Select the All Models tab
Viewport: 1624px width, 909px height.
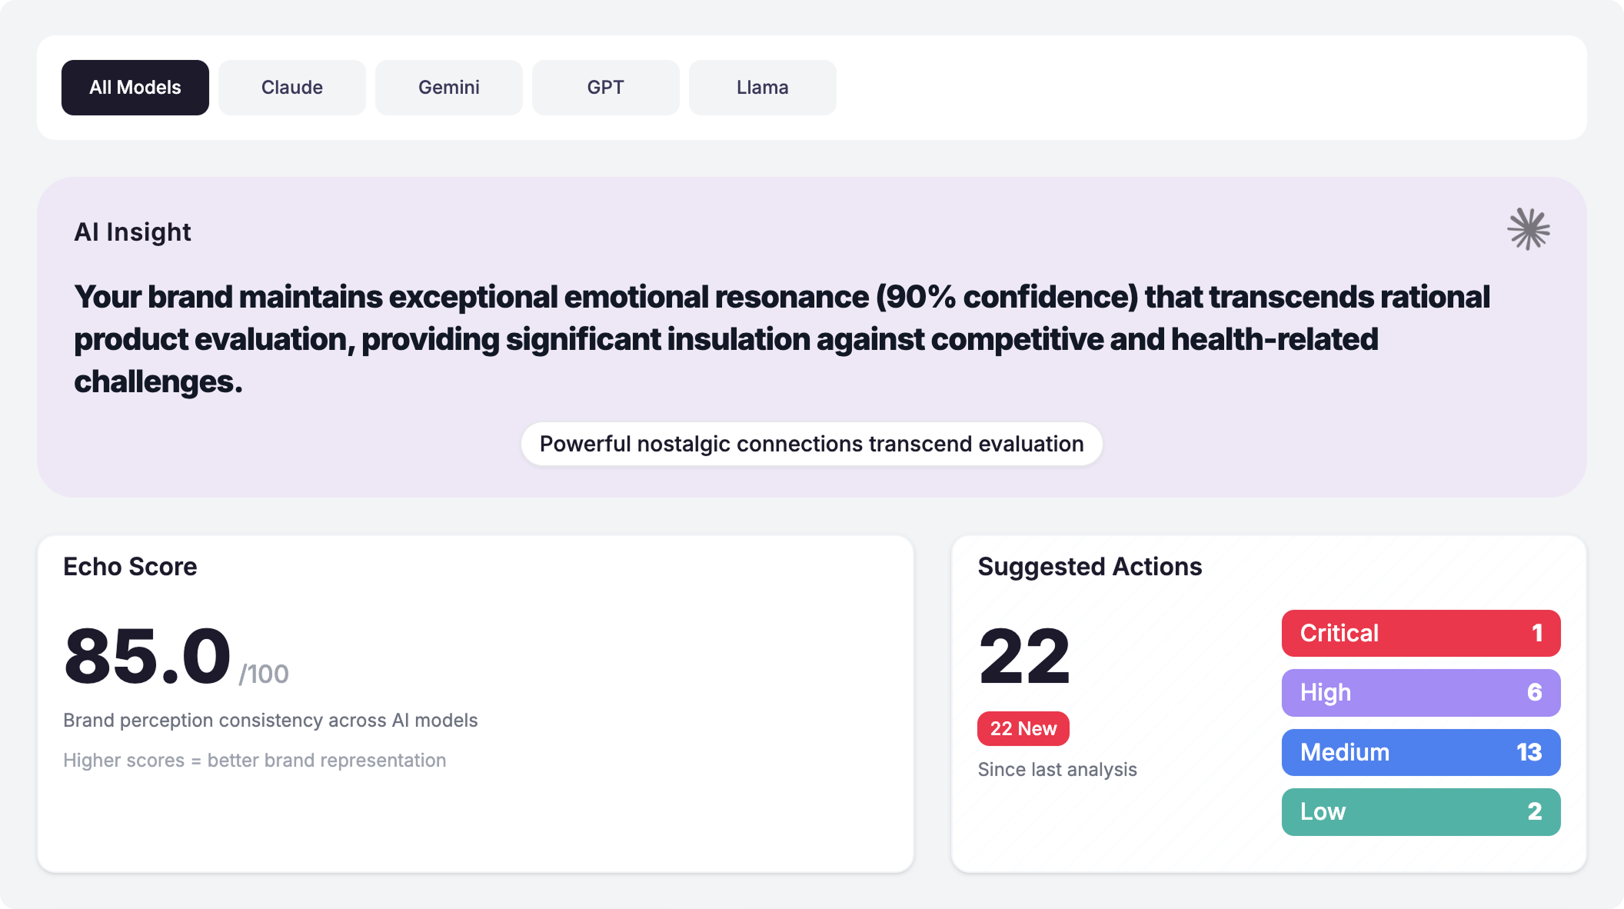(135, 88)
